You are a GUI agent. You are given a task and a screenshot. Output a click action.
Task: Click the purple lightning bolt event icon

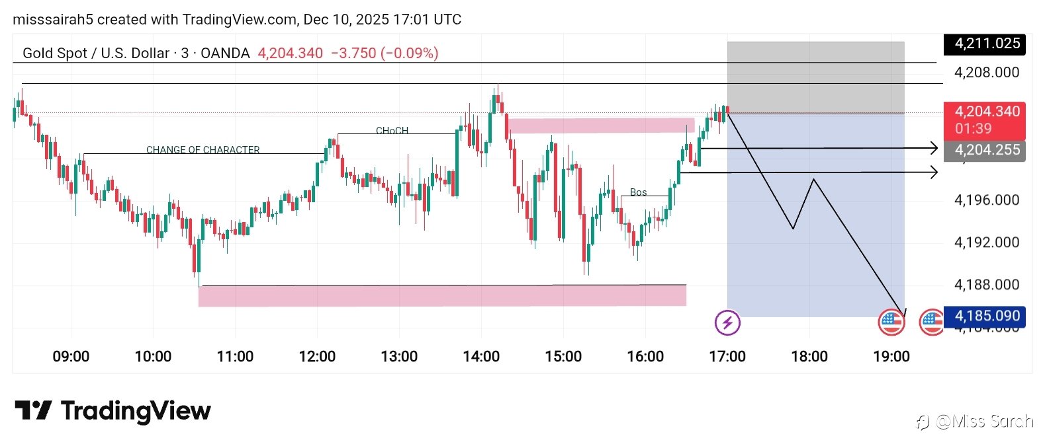[727, 323]
